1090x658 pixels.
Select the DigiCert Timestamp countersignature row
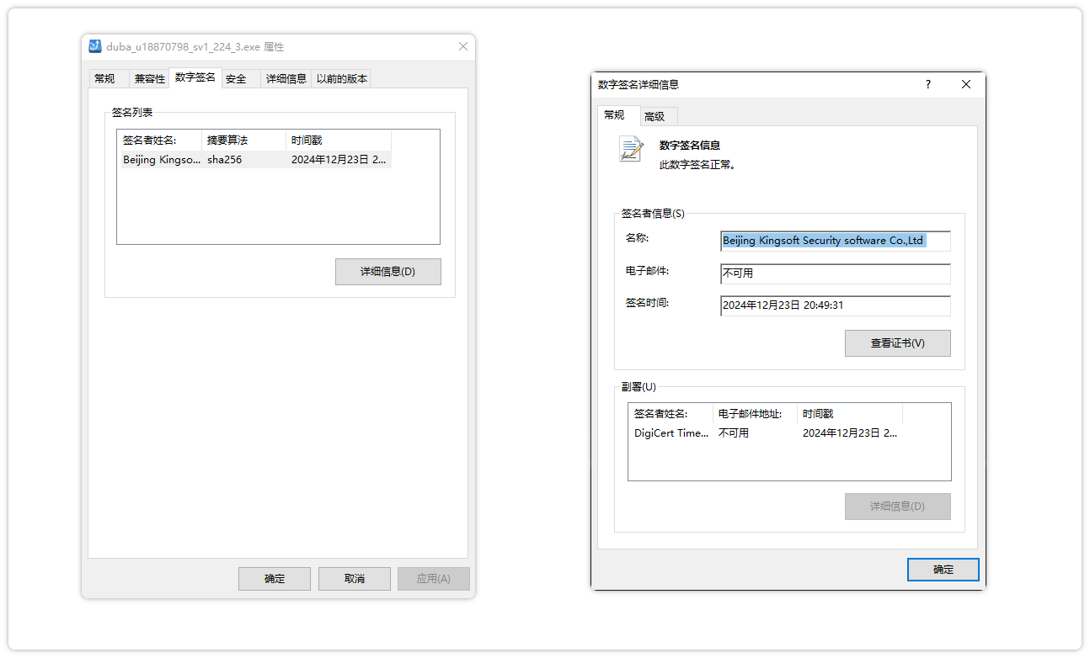765,433
